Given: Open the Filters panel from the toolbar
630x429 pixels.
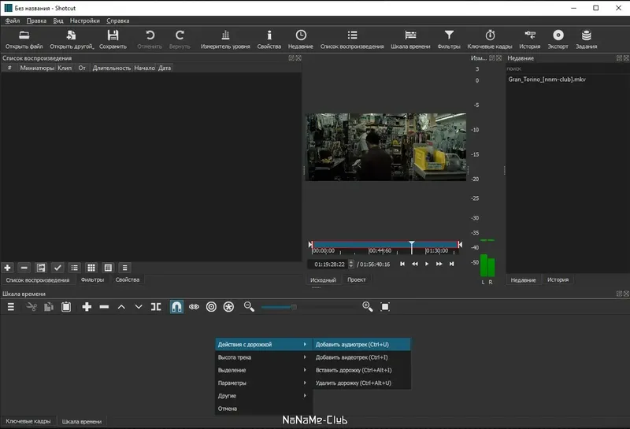Looking at the screenshot, I should [x=448, y=36].
